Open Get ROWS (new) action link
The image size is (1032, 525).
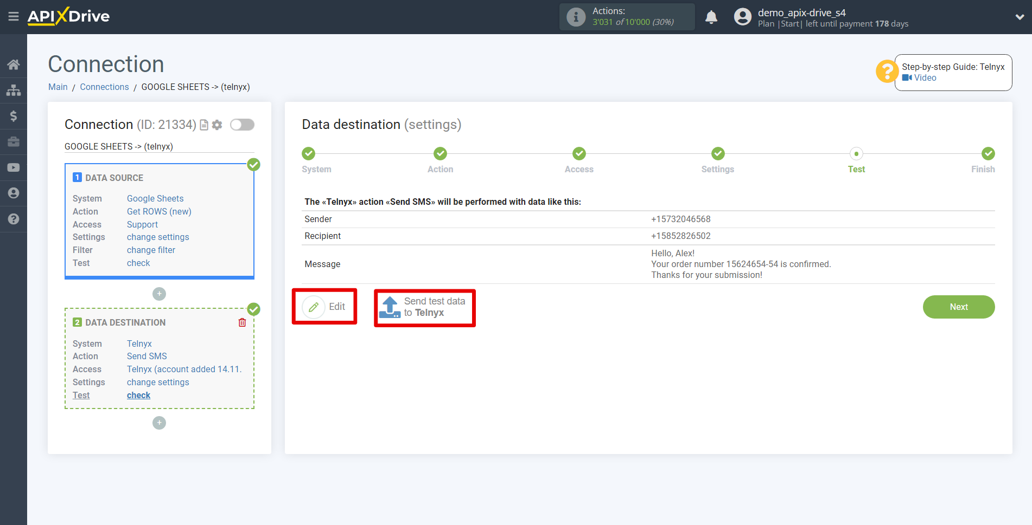(x=159, y=211)
